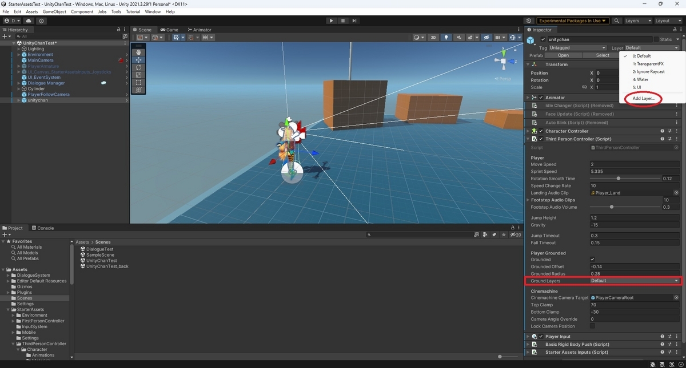Disable Third Person Controller script checkbox
The height and width of the screenshot is (368, 686).
[541, 139]
